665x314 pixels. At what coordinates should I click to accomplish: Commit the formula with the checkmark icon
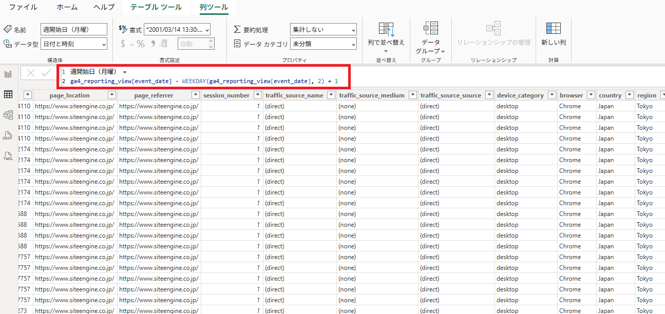(x=46, y=73)
